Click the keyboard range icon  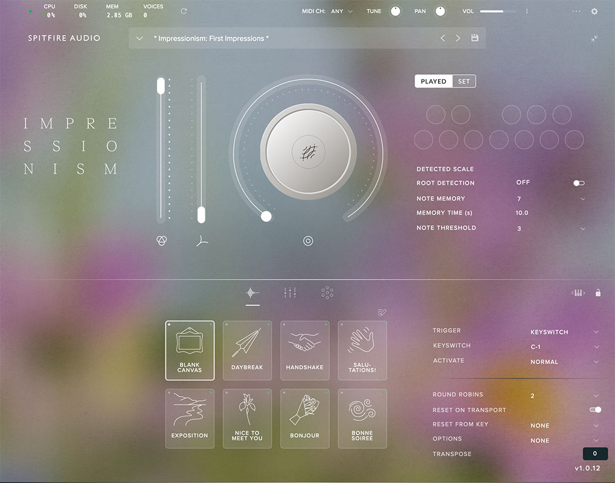pyautogui.click(x=578, y=293)
